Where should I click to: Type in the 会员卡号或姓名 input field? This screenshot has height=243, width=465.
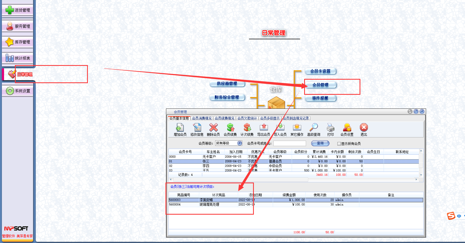click(290, 143)
